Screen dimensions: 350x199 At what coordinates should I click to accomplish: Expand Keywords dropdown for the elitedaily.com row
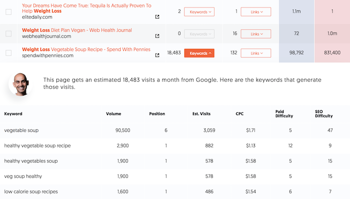pyautogui.click(x=199, y=12)
